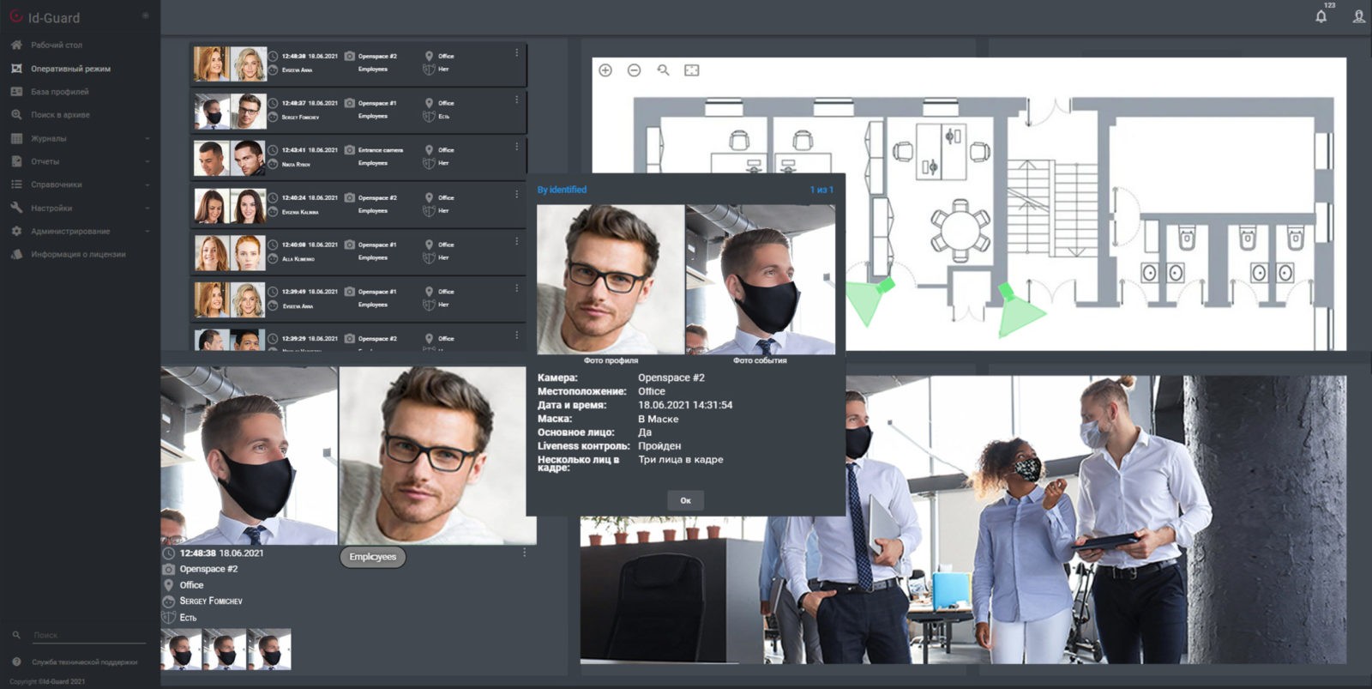1372x689 pixels.
Task: Collapse sidebar using toggle near Id-Guard logo
Action: (145, 15)
